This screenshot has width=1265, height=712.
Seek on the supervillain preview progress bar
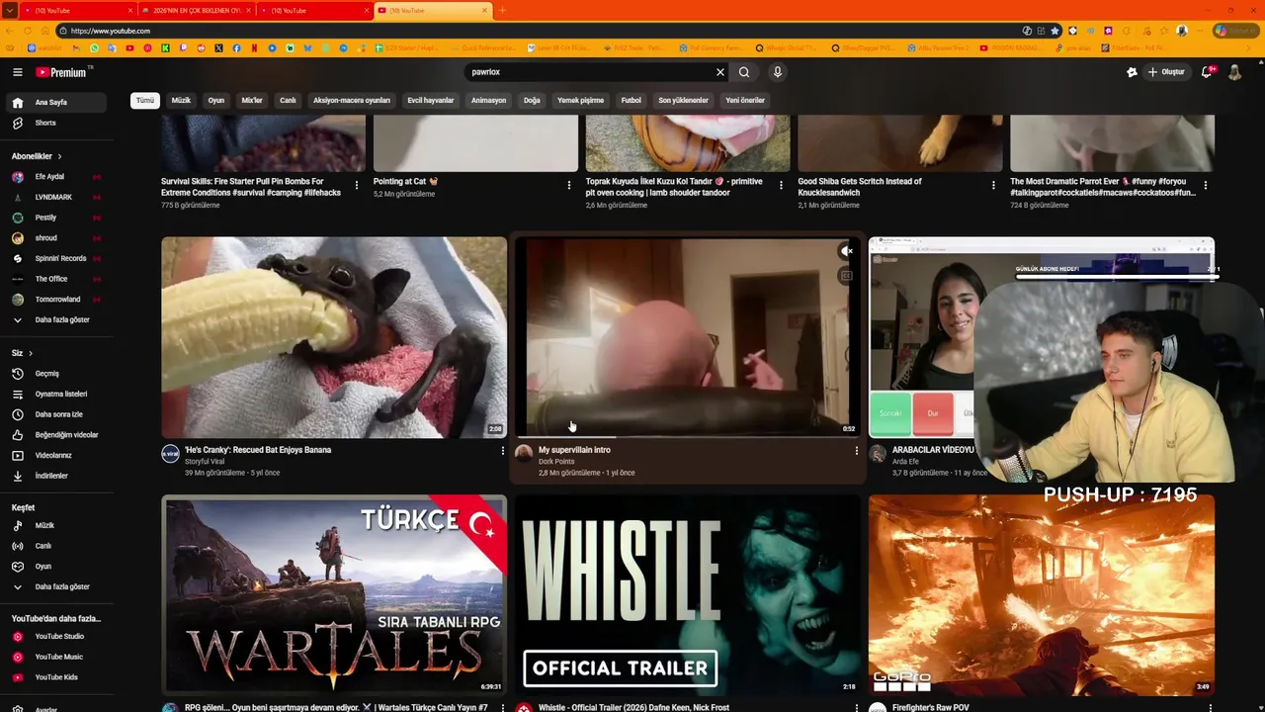click(x=687, y=436)
